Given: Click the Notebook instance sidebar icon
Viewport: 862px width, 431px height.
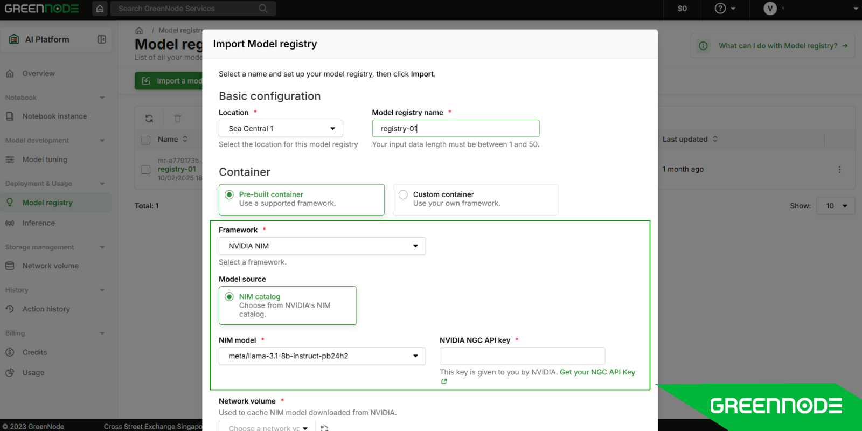Looking at the screenshot, I should coord(10,116).
